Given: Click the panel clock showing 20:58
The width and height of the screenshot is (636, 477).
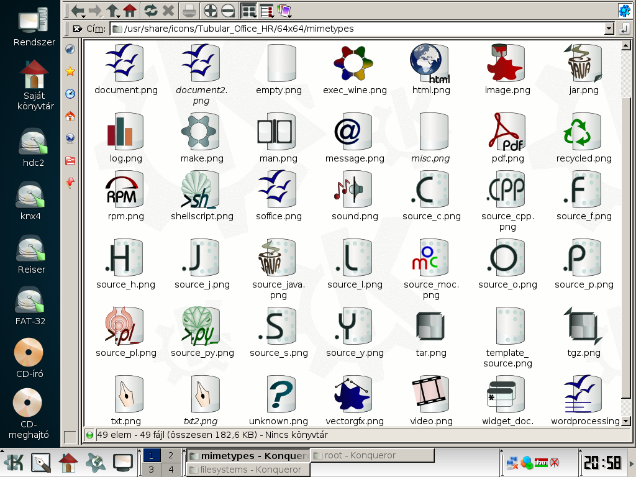Looking at the screenshot, I should (x=602, y=462).
